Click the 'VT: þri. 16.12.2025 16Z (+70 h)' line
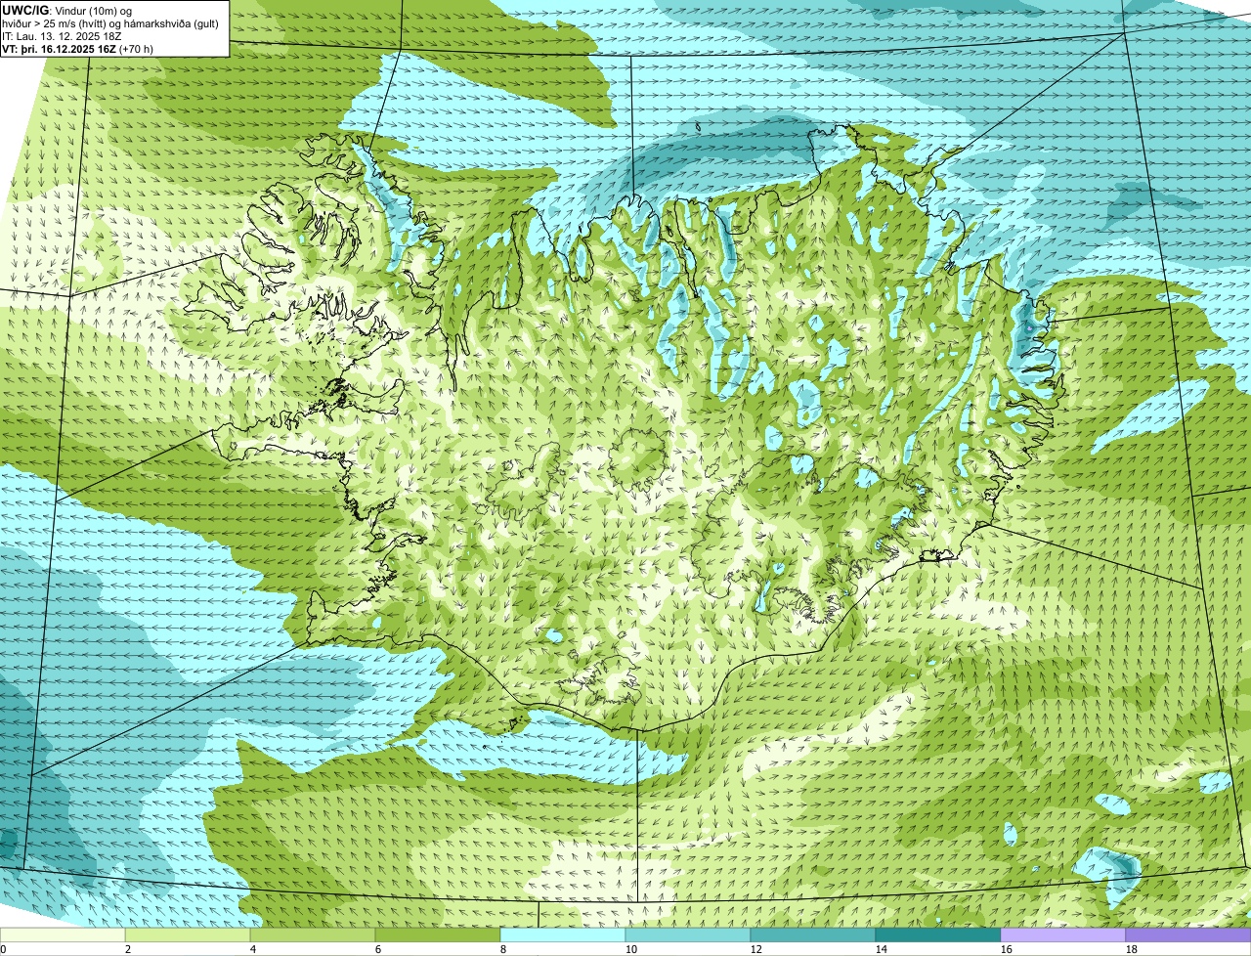This screenshot has height=956, width=1251. click(x=77, y=49)
